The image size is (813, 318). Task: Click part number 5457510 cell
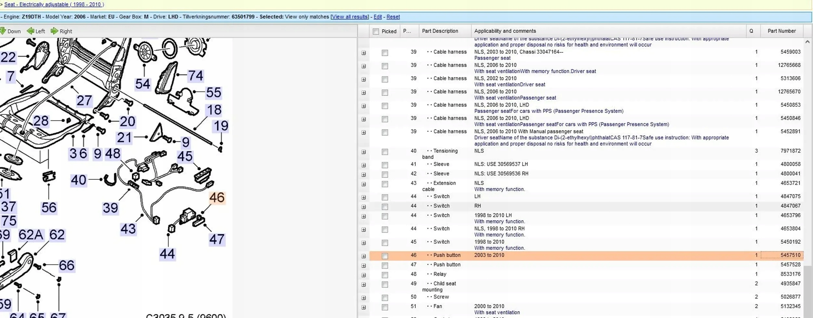[782, 255]
